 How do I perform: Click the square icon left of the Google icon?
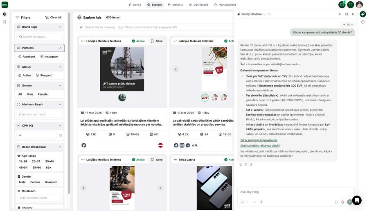[336, 202]
